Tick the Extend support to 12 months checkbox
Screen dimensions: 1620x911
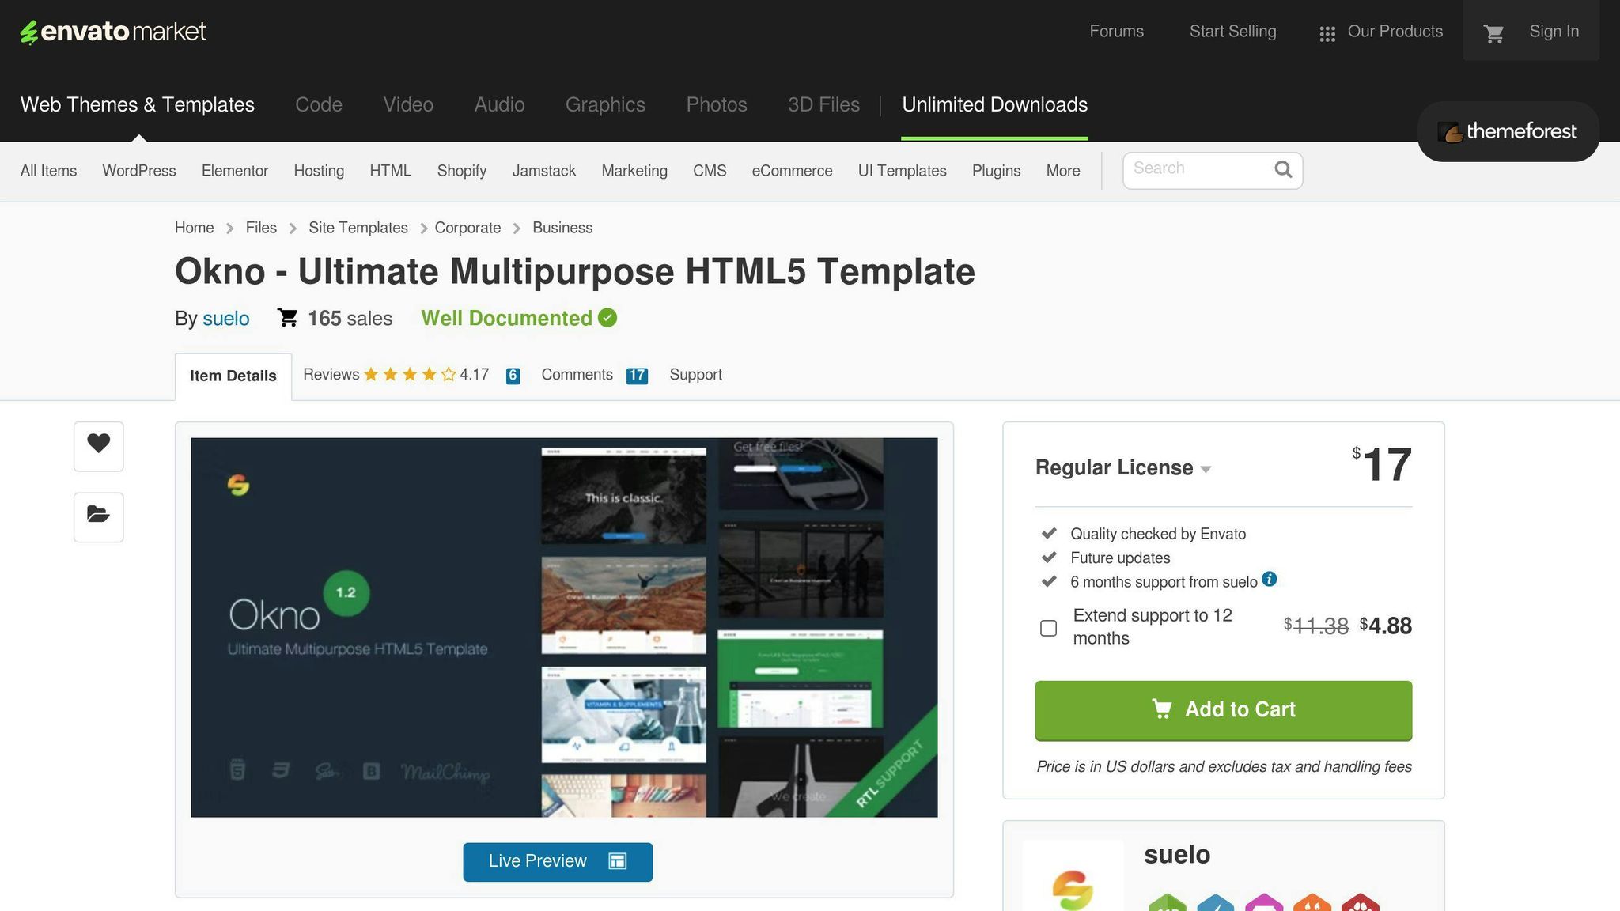tap(1048, 628)
